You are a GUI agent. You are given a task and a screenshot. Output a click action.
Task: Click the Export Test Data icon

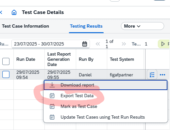52,96
